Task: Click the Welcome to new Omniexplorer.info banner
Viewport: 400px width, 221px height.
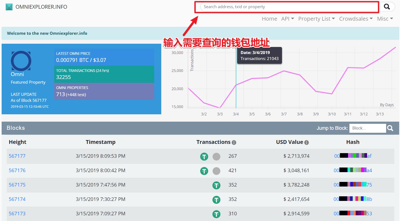Action: click(200, 33)
